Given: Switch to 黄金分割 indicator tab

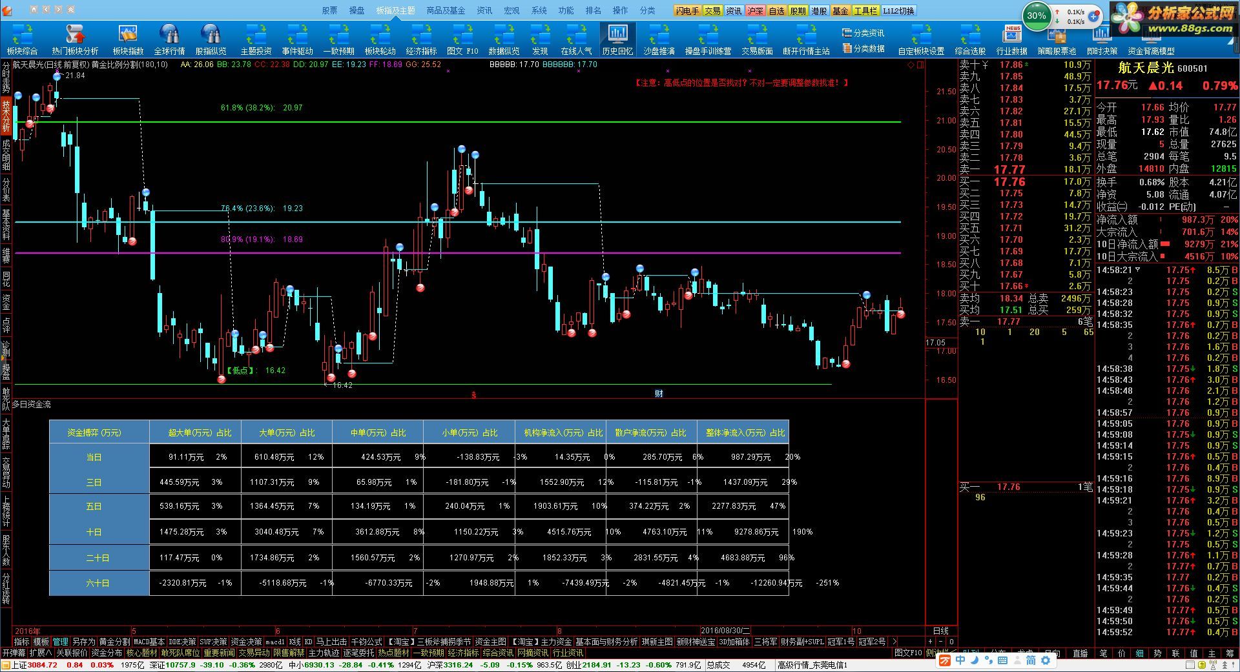Looking at the screenshot, I should (x=114, y=642).
